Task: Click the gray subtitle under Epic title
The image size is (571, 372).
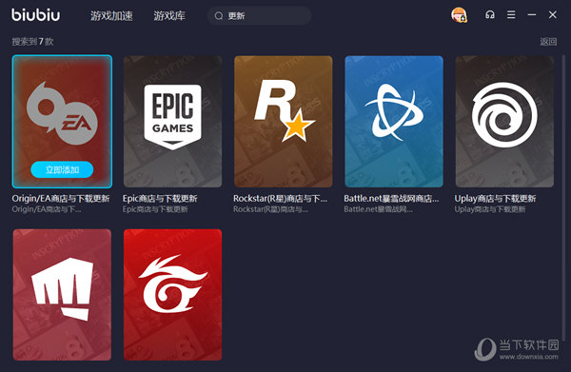Action: pos(155,209)
